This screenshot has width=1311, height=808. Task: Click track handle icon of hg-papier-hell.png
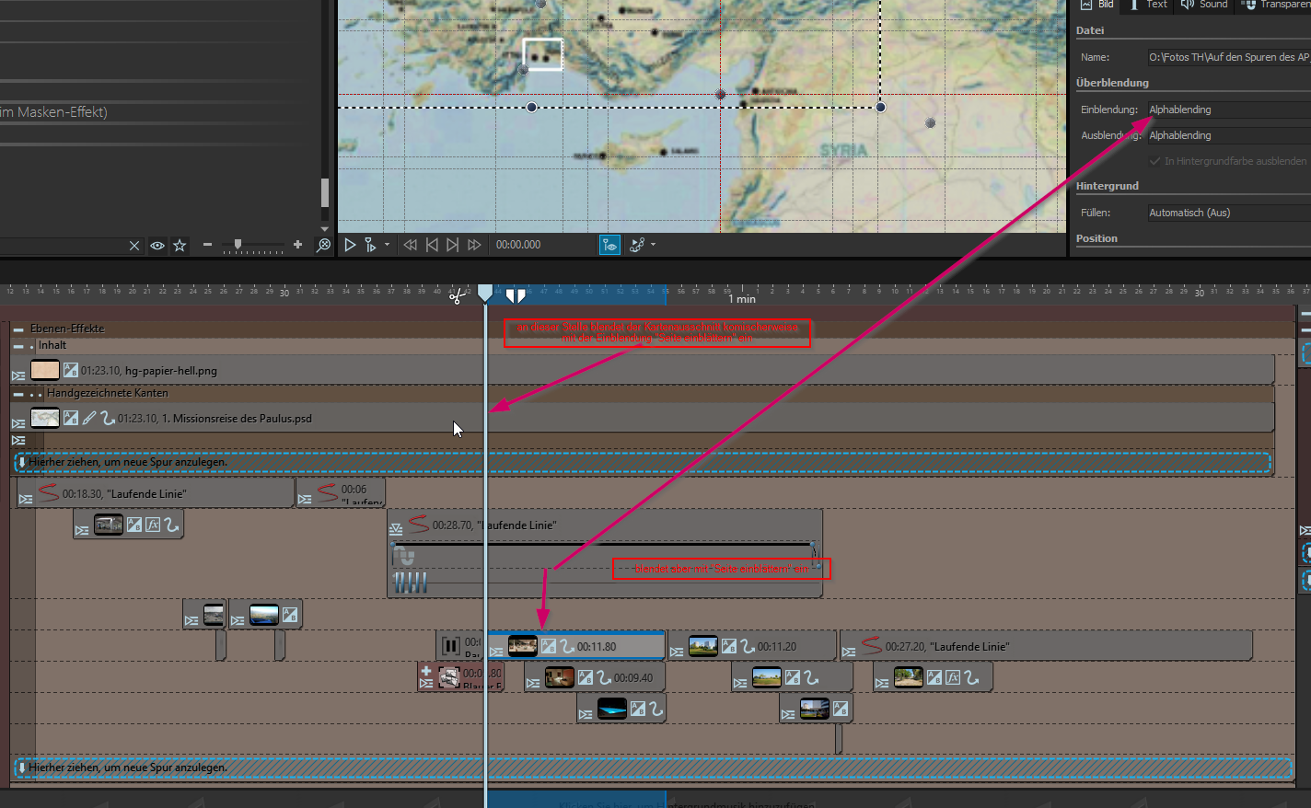click(x=18, y=375)
